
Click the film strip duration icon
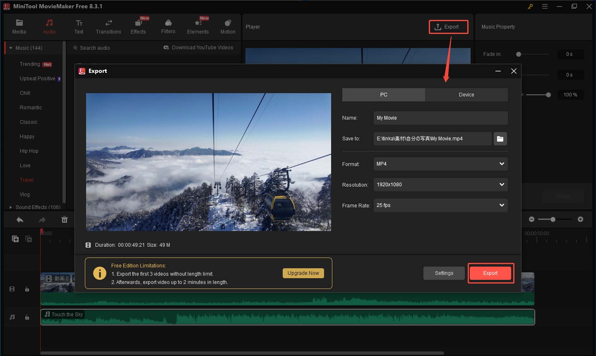[x=88, y=245]
